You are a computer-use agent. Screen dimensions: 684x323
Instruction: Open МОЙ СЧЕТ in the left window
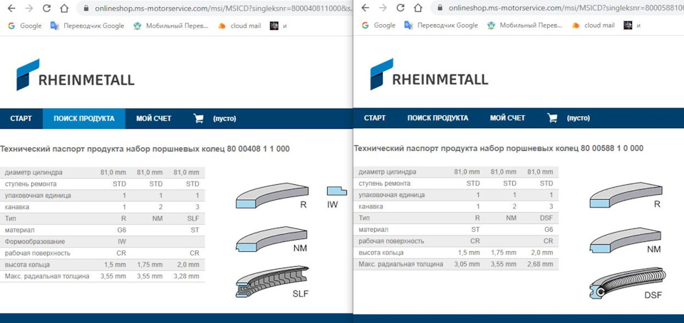click(154, 118)
